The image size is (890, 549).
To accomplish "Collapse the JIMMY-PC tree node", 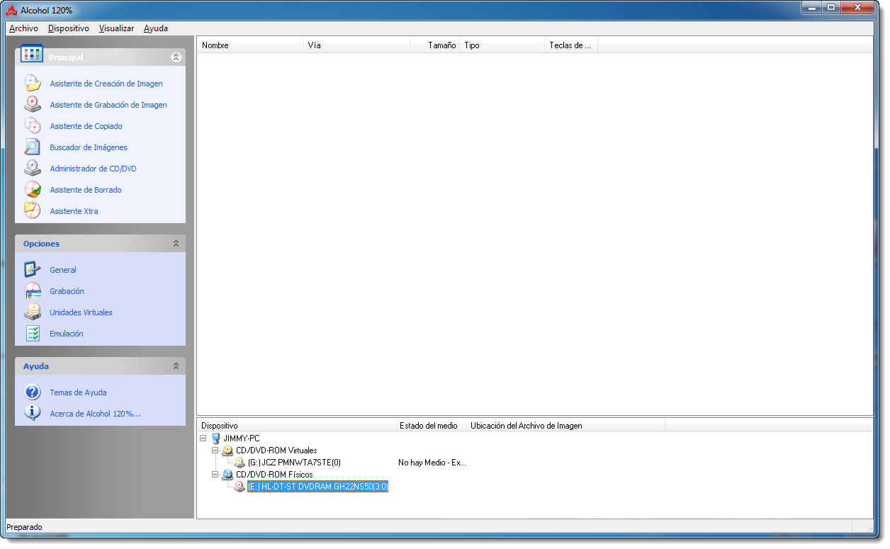I will click(204, 438).
